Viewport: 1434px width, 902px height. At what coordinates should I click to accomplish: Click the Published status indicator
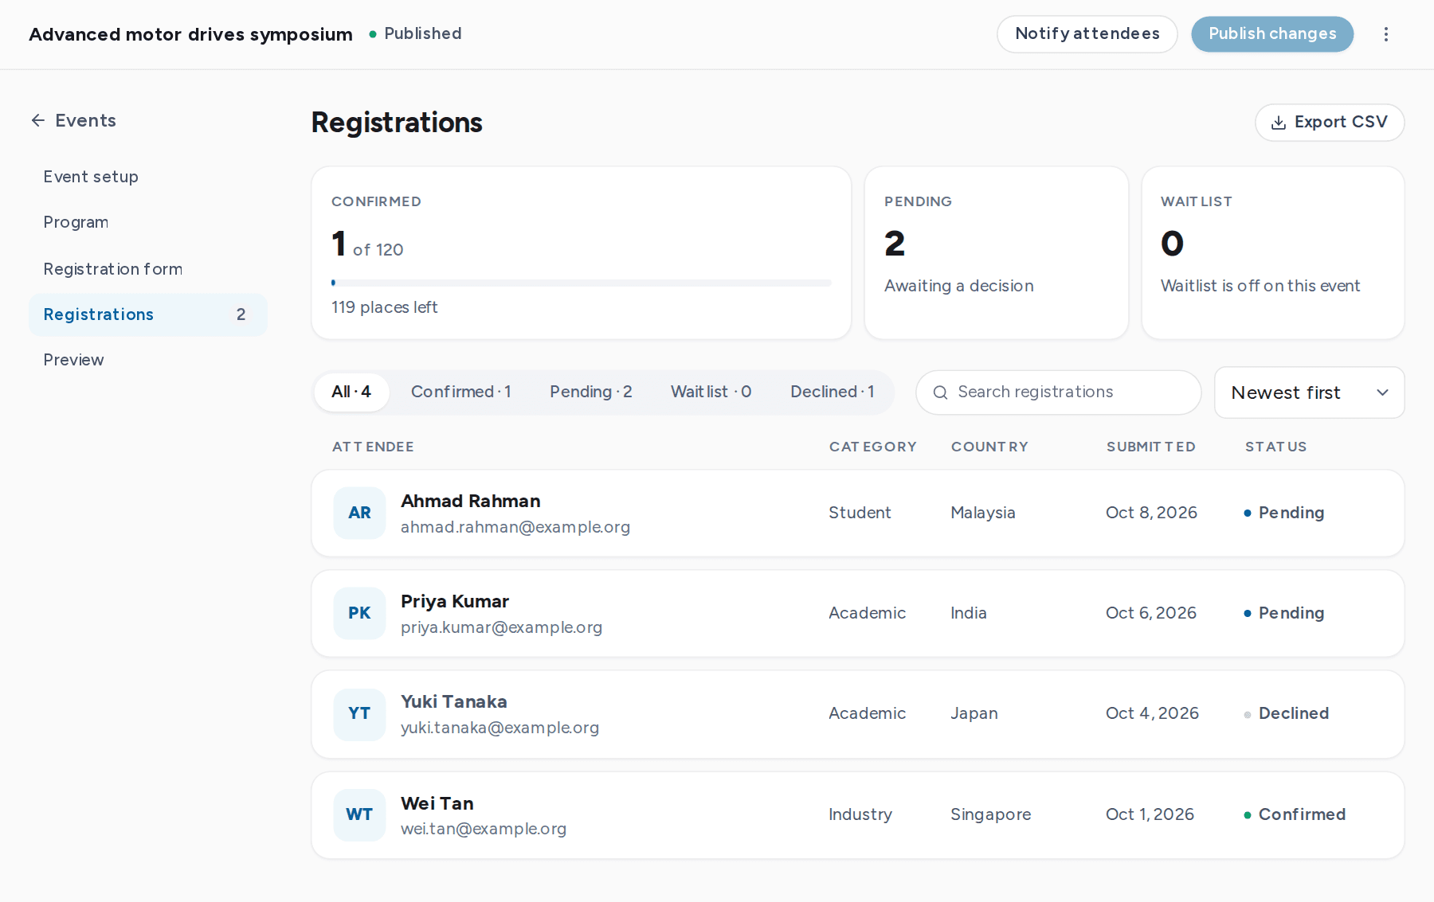tap(415, 33)
